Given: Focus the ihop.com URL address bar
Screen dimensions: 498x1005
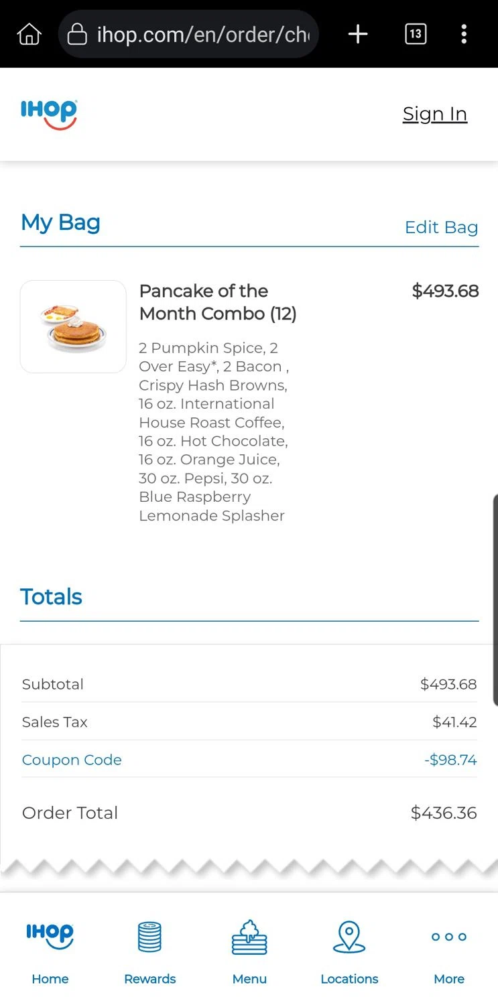Looking at the screenshot, I should [x=202, y=34].
